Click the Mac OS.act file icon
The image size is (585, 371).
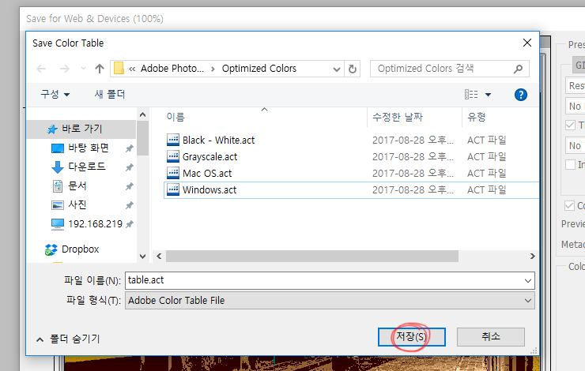tap(173, 173)
